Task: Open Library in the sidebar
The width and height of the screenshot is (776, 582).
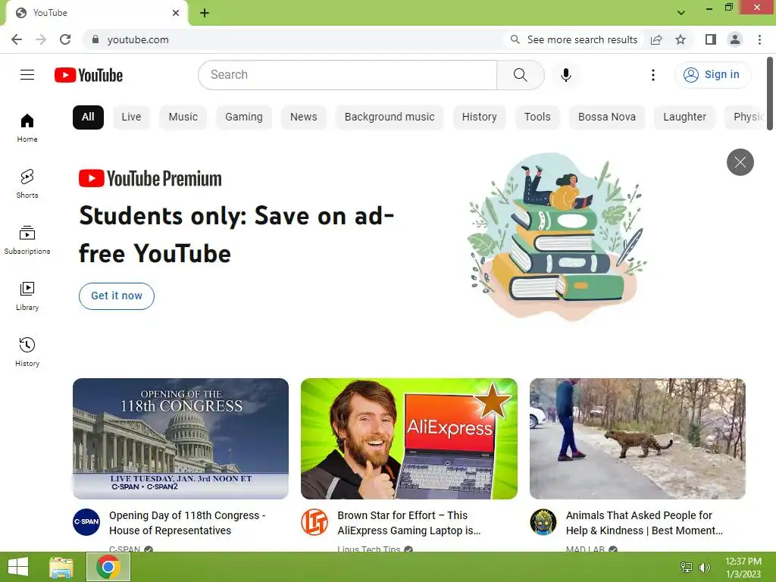Action: pyautogui.click(x=27, y=296)
